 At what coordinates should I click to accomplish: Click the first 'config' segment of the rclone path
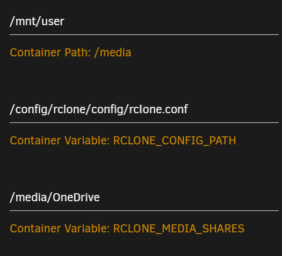pos(31,109)
